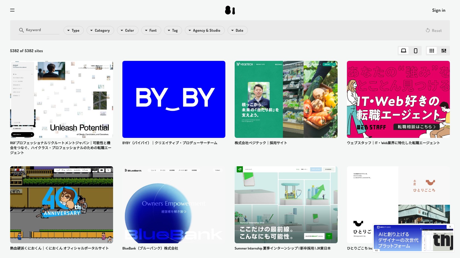Viewport: 460px width, 258px height.
Task: Open the BlueBank（ブルーバンク）title link
Action: coord(150,248)
